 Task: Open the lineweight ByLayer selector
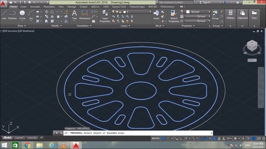[x=198, y=16]
